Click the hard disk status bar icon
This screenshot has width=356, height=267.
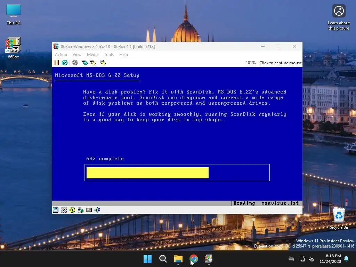click(x=64, y=210)
